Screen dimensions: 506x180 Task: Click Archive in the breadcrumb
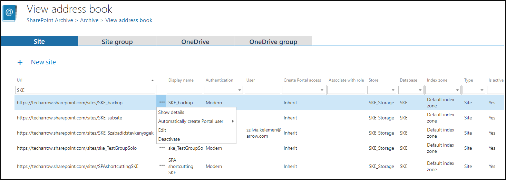point(89,20)
